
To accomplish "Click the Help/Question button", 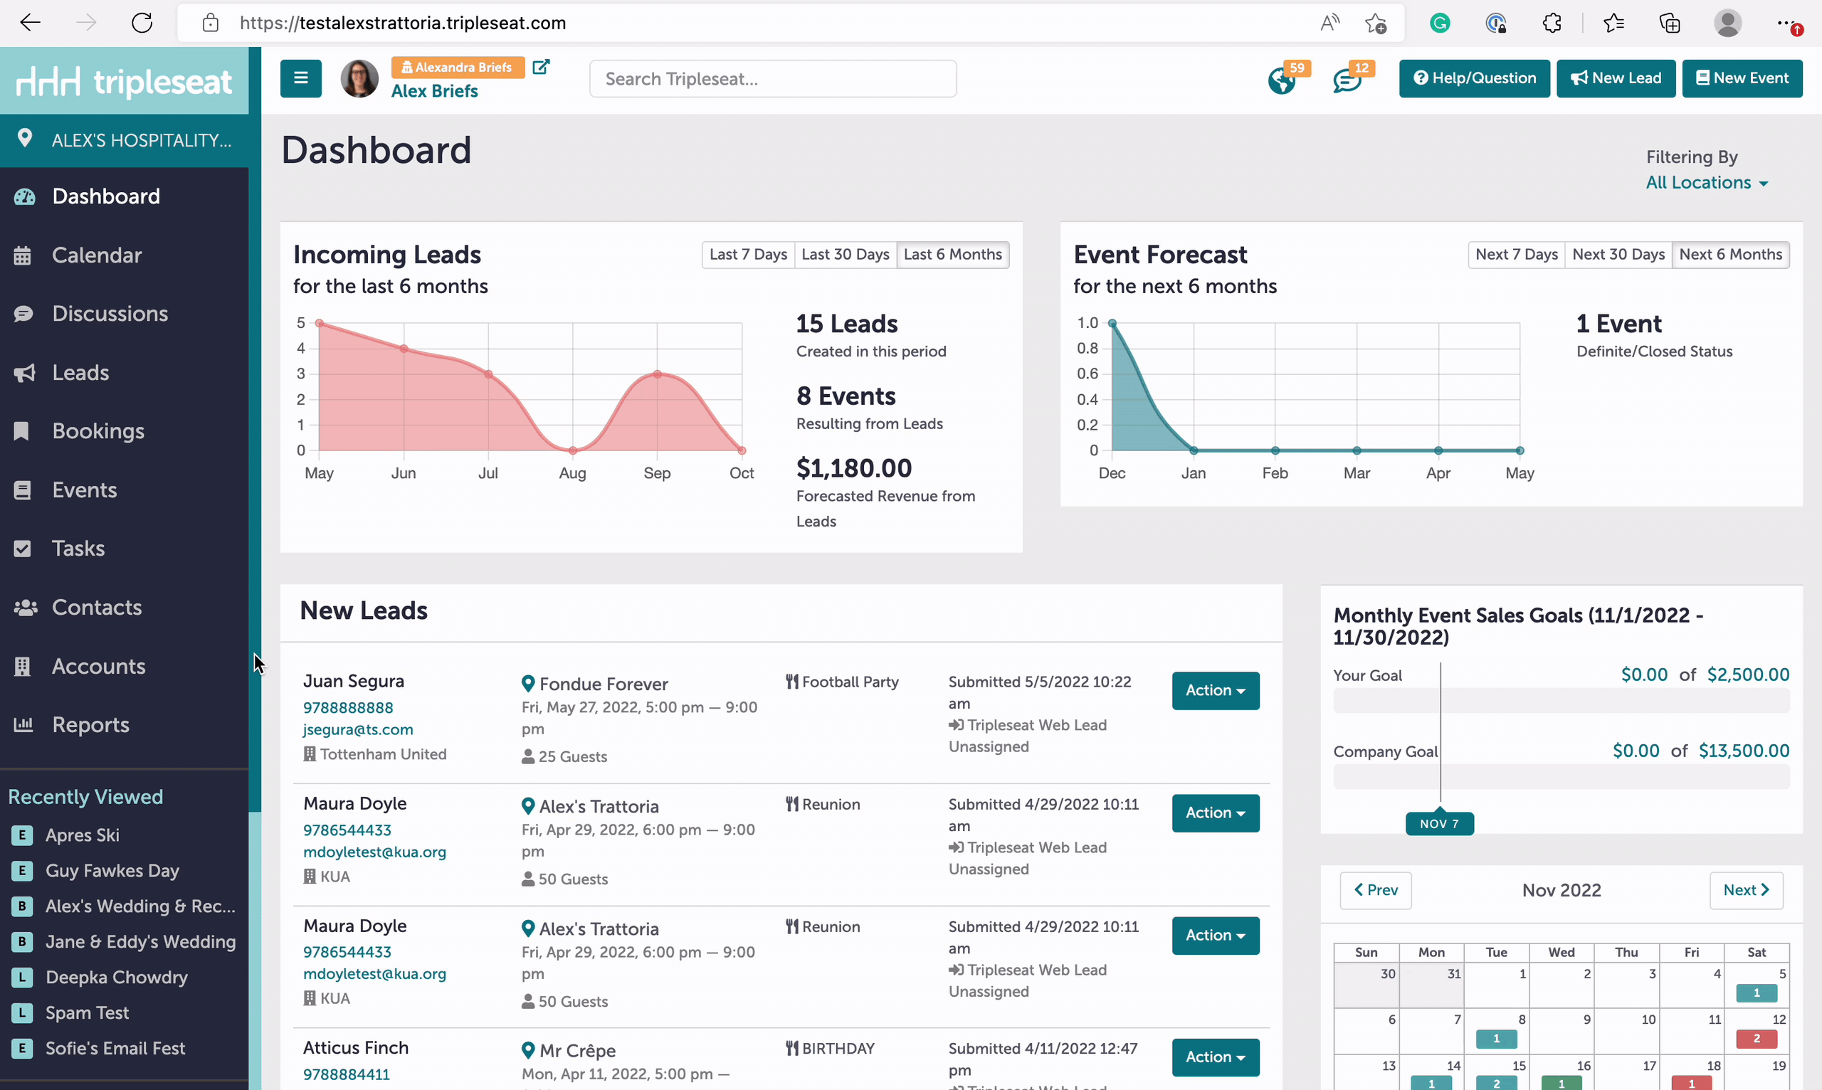I will click(1475, 78).
